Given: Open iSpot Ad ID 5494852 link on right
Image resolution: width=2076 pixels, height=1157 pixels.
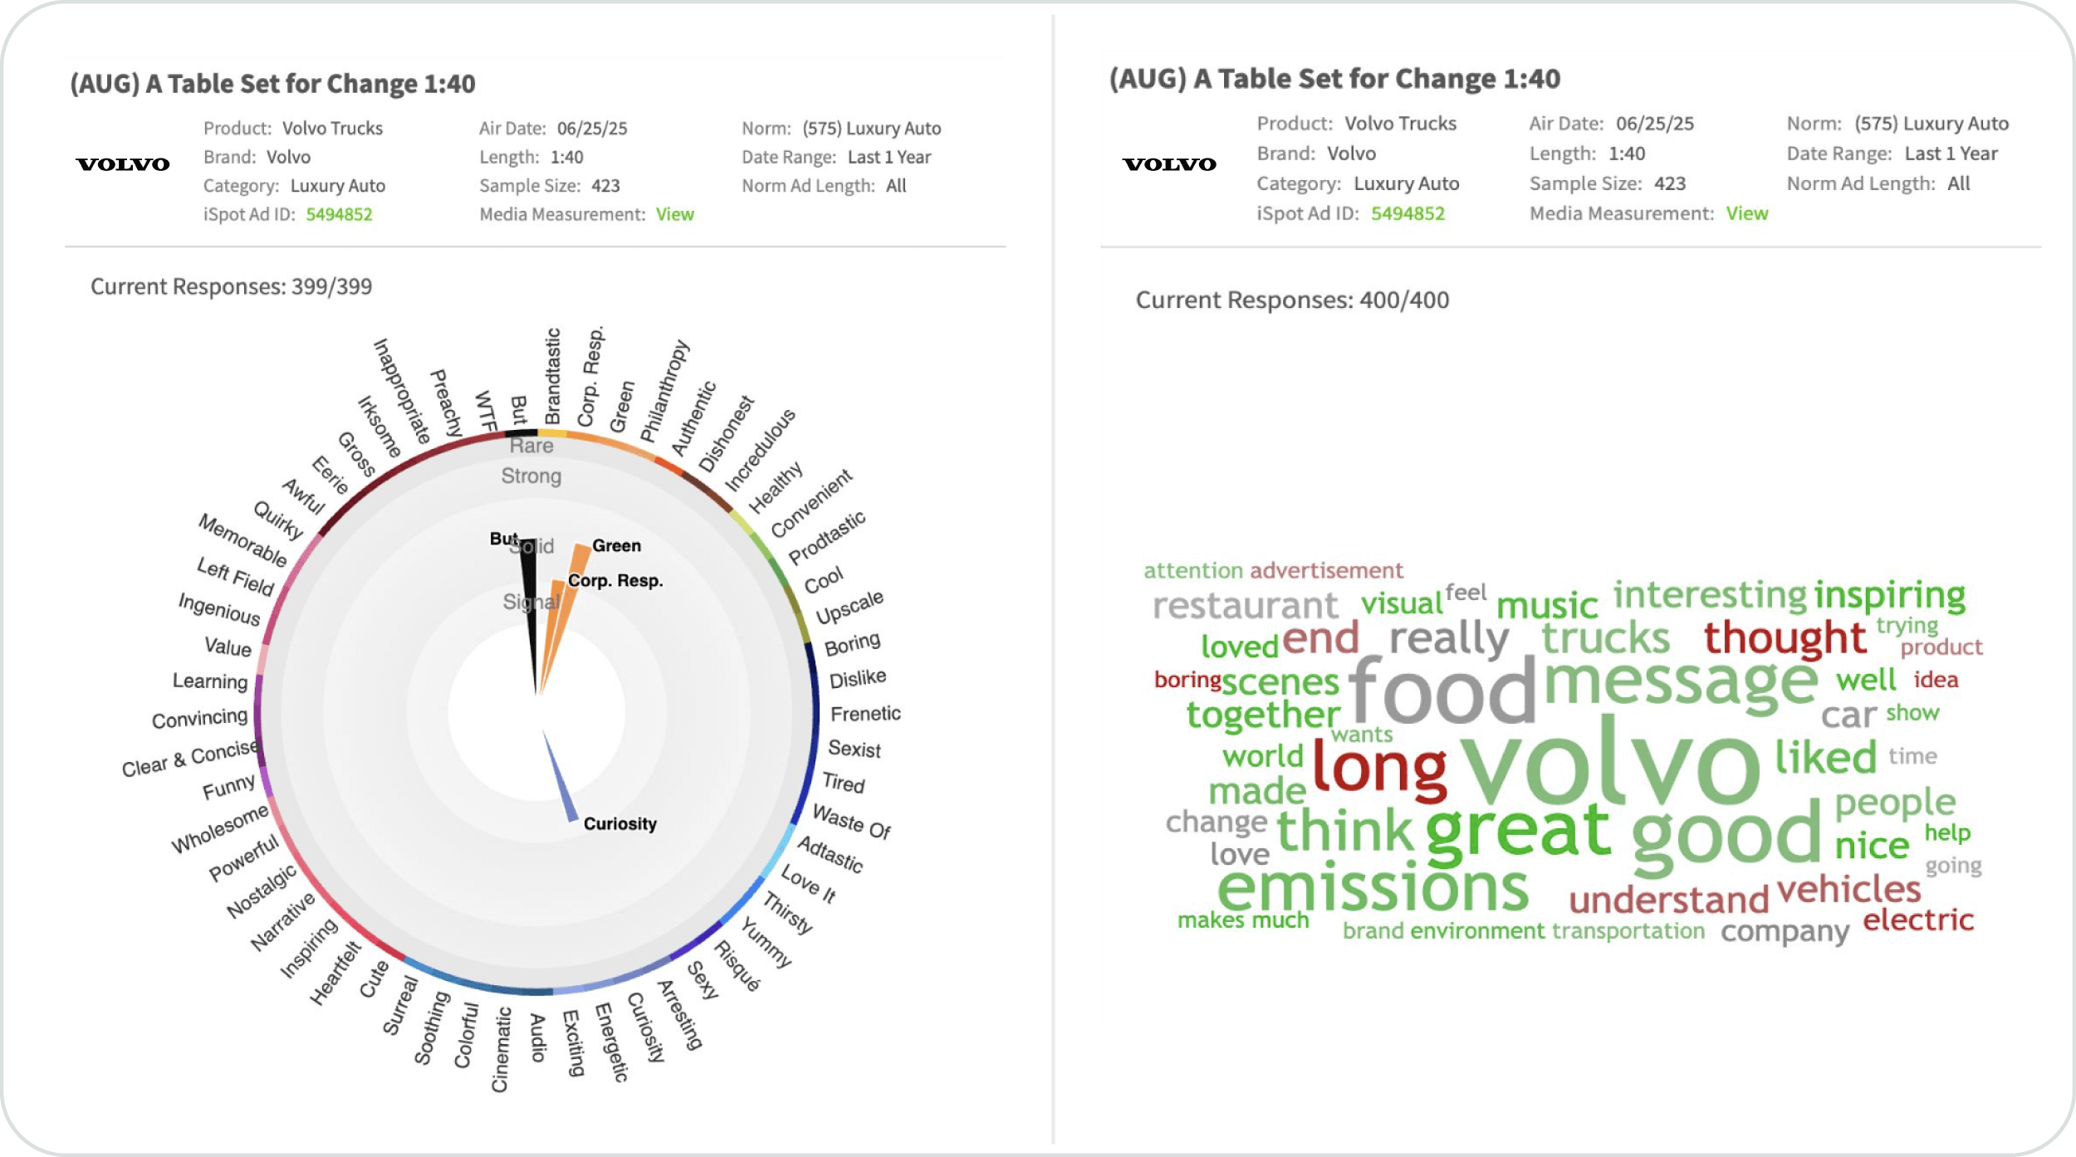Looking at the screenshot, I should pos(1408,213).
